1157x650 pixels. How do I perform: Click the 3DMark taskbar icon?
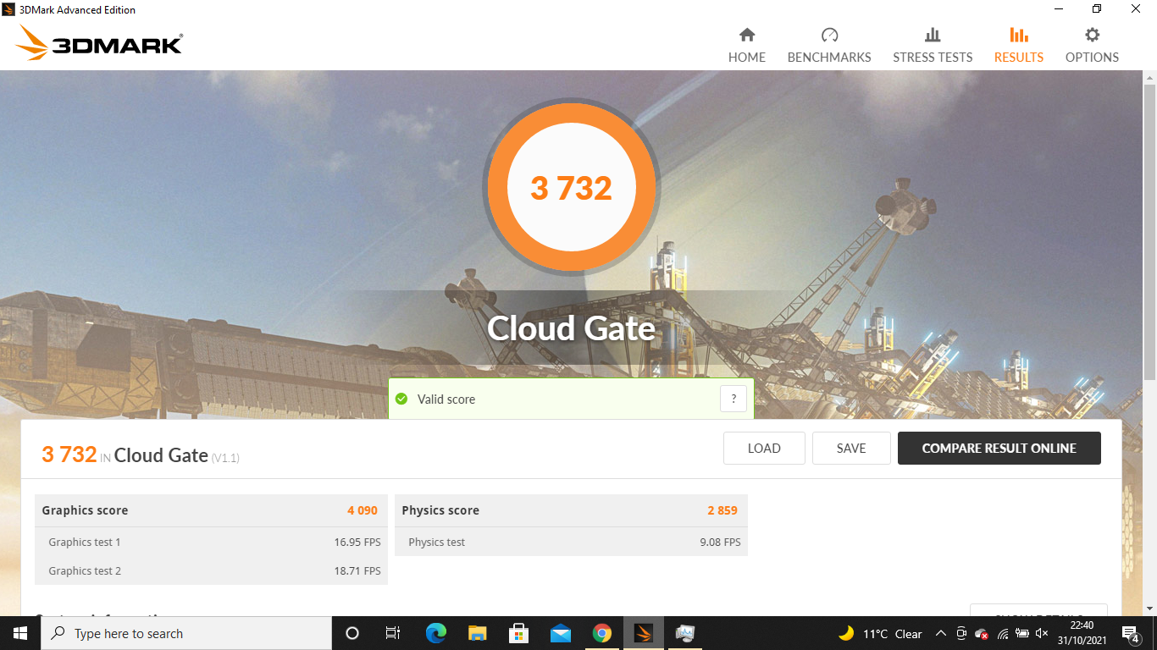[644, 633]
